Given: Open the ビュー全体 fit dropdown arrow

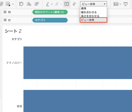Looking at the screenshot, I should click(x=105, y=4).
